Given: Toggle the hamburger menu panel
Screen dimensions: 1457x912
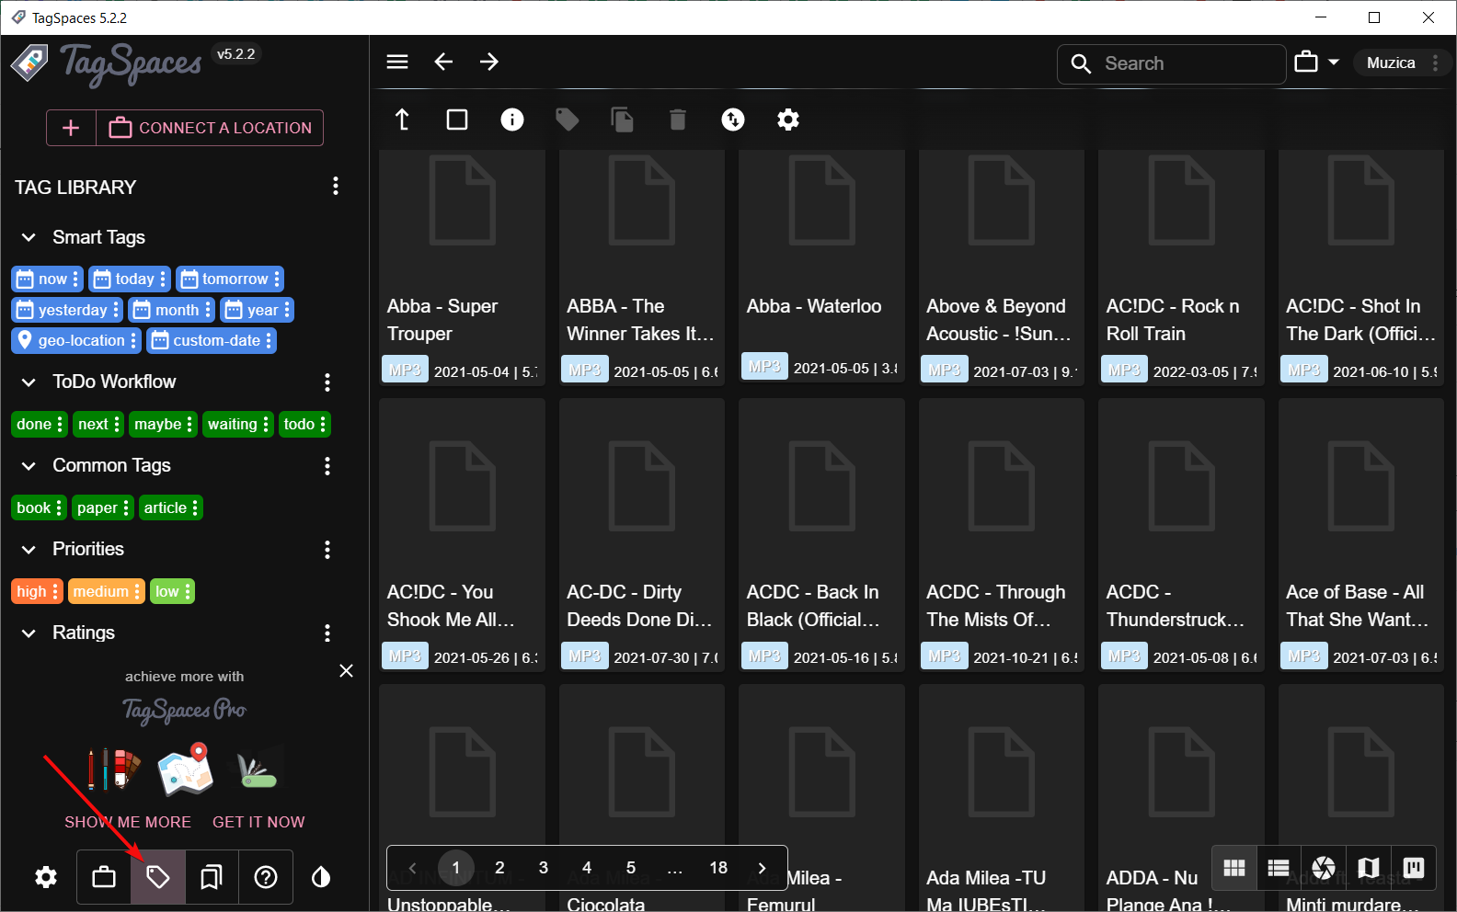Looking at the screenshot, I should pos(397,62).
